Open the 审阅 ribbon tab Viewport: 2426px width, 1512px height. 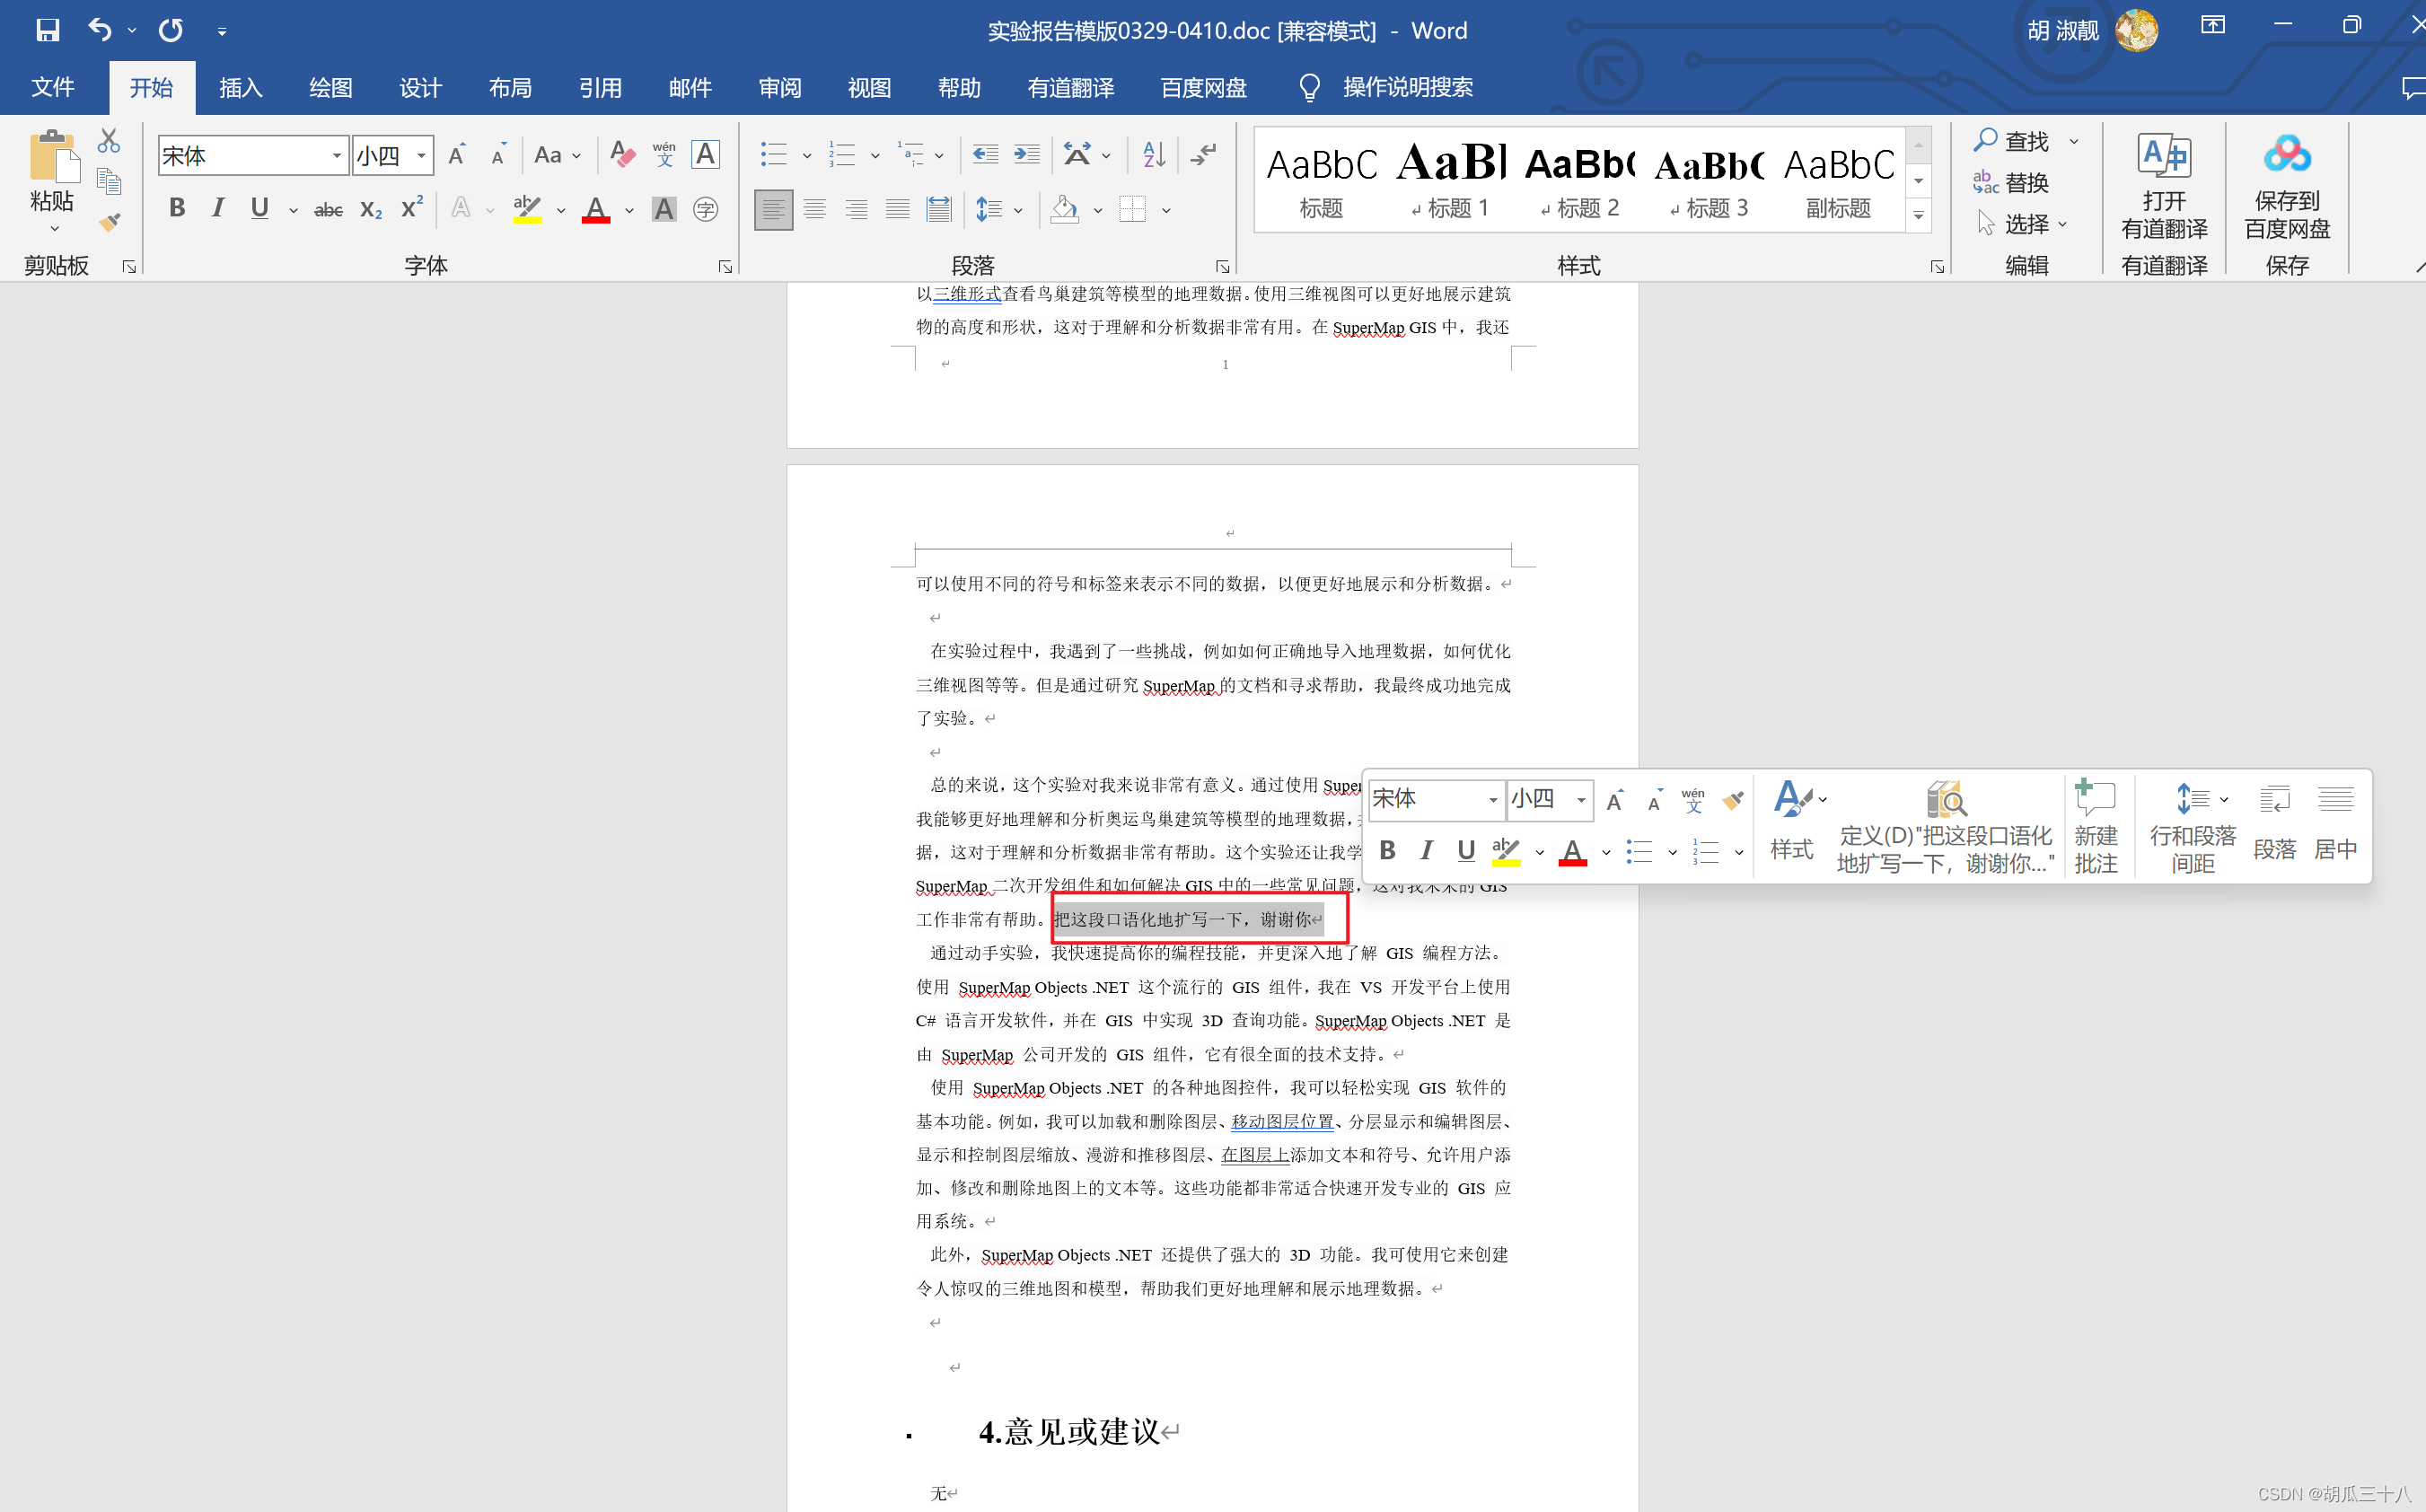779,88
